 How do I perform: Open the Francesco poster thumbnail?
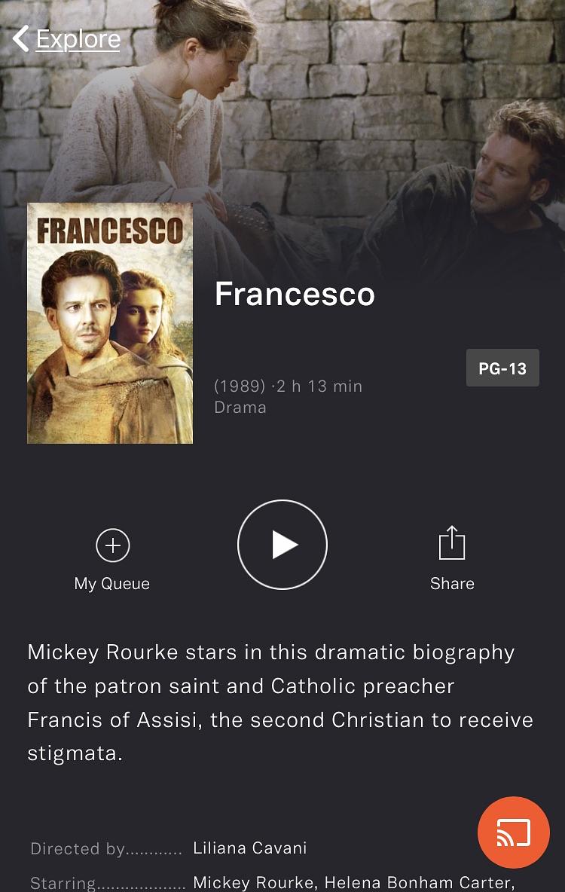110,323
